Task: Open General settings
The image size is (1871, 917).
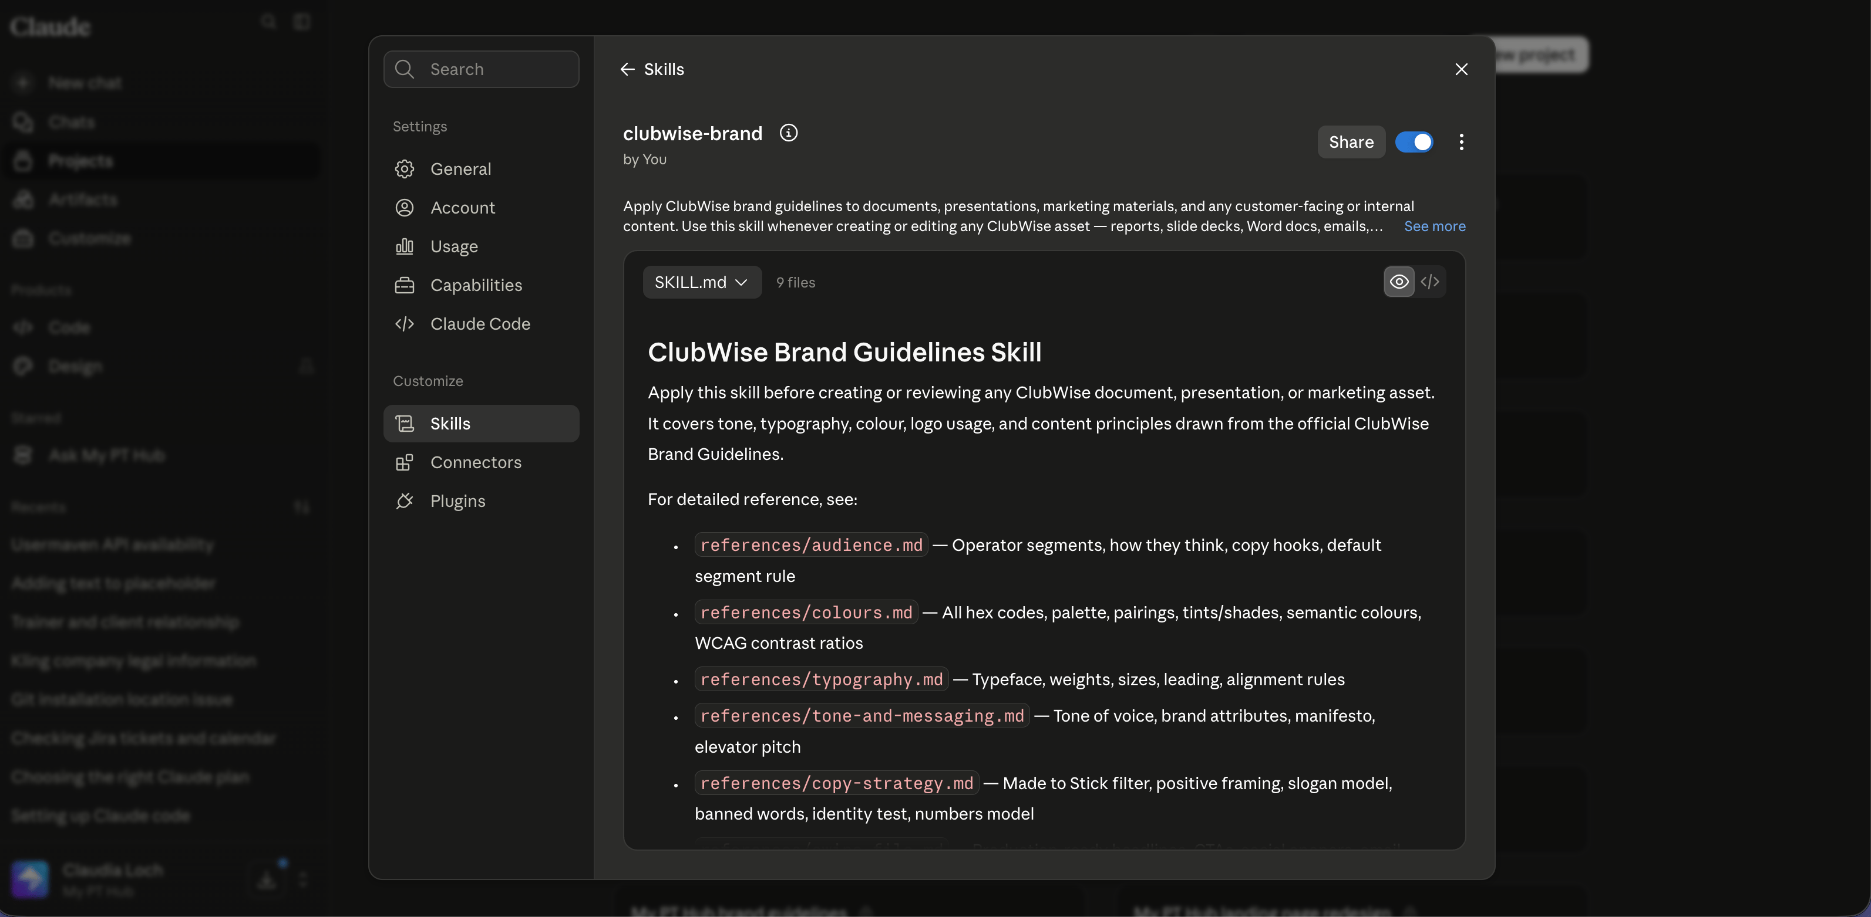Action: click(x=481, y=169)
